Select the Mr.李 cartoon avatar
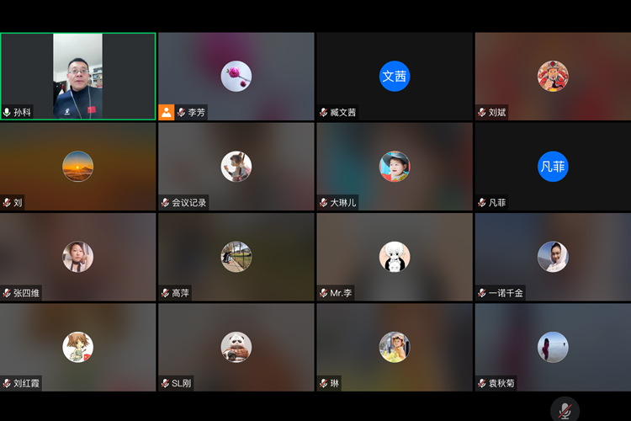The height and width of the screenshot is (421, 631). point(395,257)
